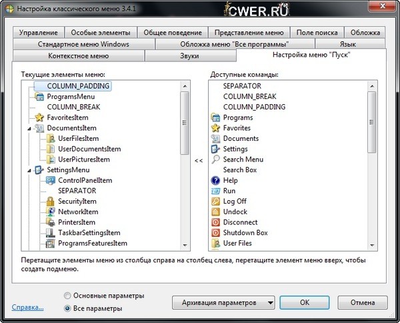
Task: Switch to the Управление tab
Action: (39, 33)
